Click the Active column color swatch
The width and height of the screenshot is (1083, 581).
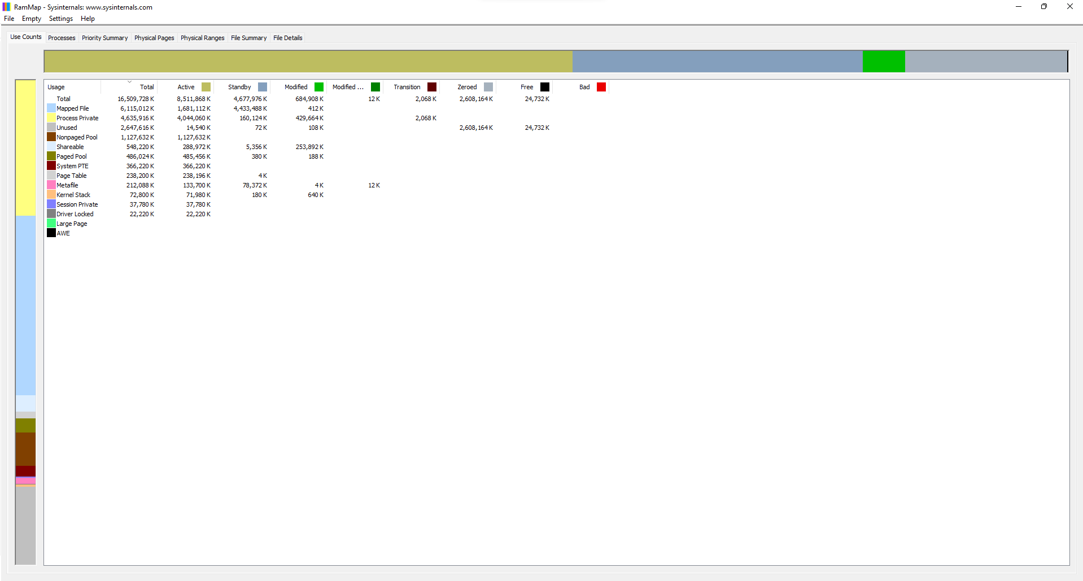click(x=206, y=87)
